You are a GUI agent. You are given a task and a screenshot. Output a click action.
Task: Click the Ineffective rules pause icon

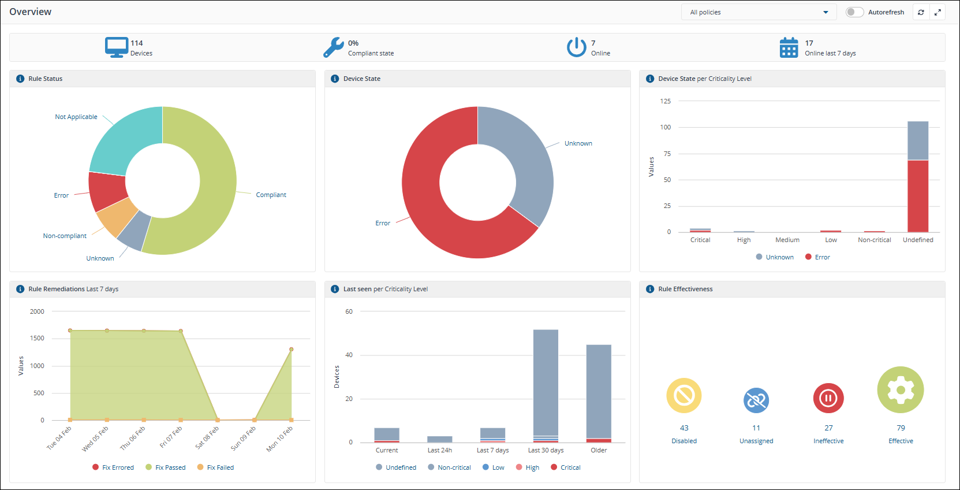pos(828,398)
